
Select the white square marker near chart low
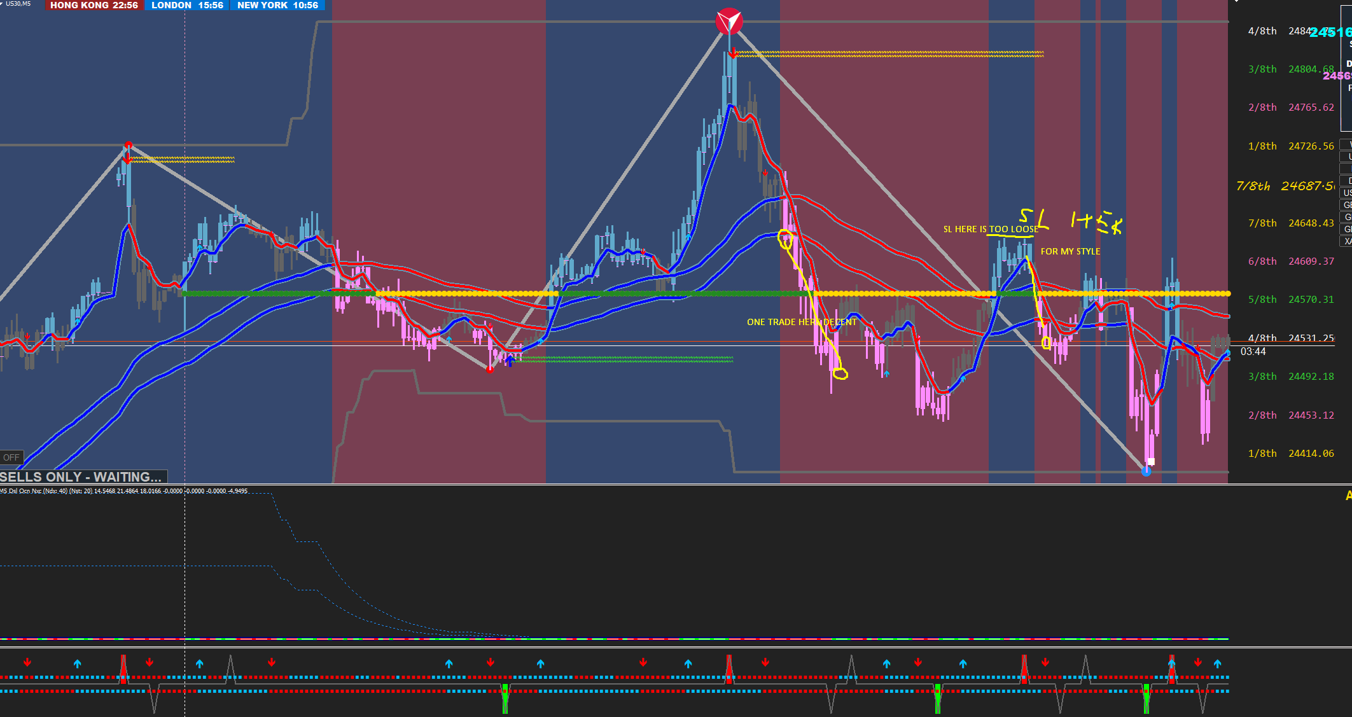click(x=1151, y=462)
